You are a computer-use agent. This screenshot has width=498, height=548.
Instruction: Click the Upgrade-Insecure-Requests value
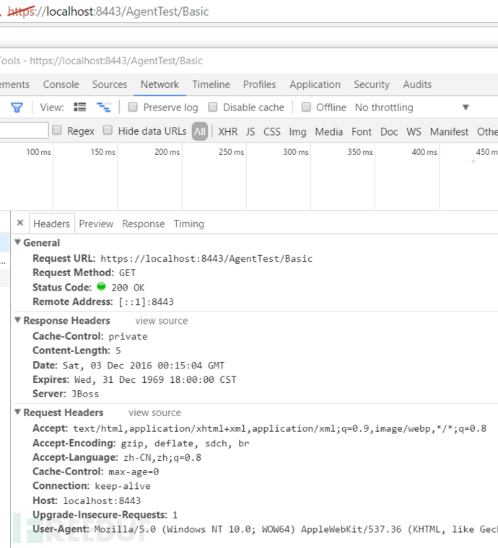175,515
